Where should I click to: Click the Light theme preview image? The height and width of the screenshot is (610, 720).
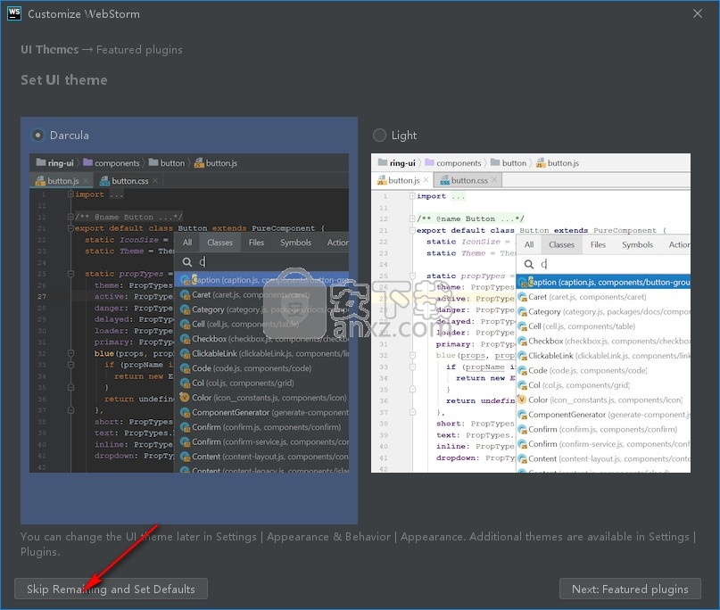[x=531, y=313]
